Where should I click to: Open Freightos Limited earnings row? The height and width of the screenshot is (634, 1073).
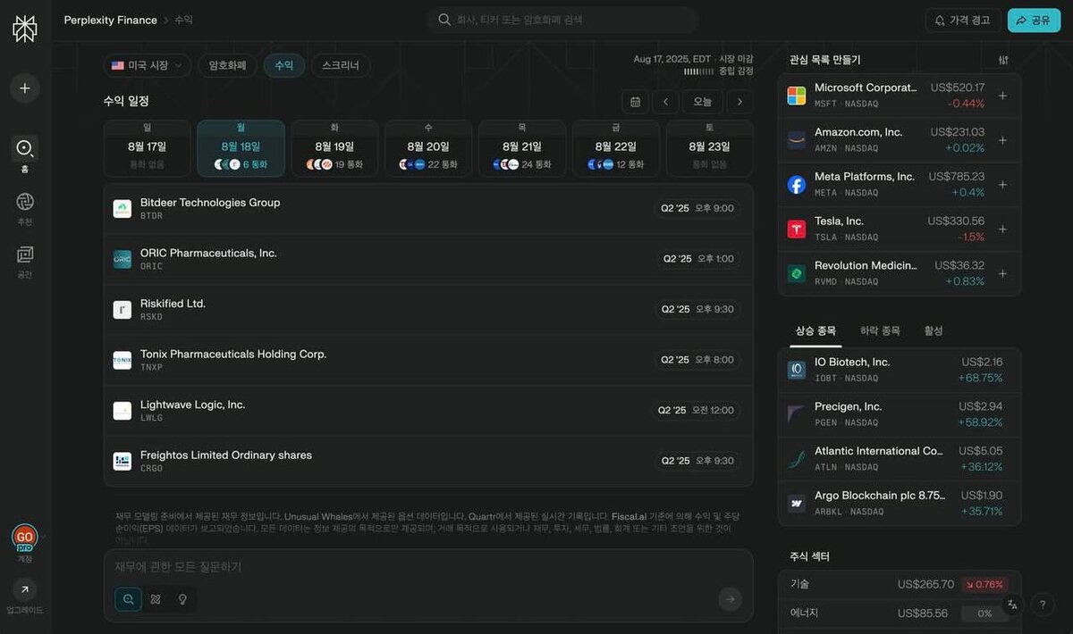(x=428, y=461)
